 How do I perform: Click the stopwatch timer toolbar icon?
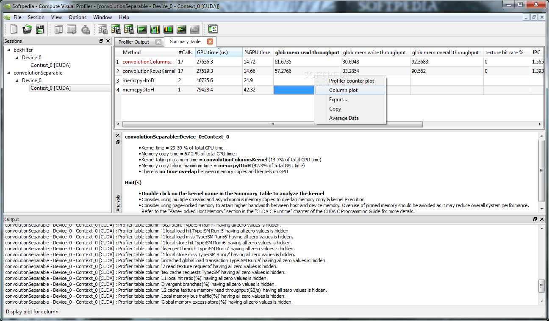click(x=85, y=29)
